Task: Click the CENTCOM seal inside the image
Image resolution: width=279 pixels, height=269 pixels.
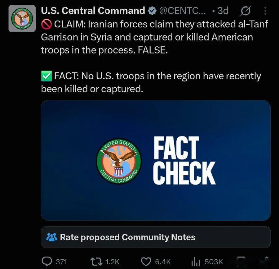Action: click(x=119, y=161)
